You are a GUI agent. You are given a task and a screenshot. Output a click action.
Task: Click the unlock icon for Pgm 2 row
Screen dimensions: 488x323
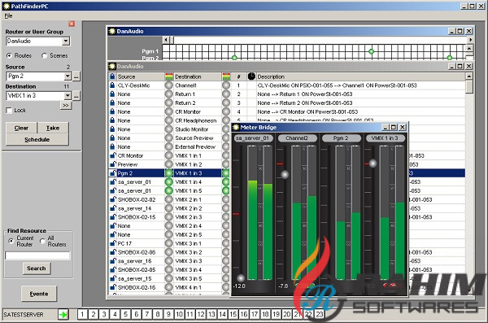pyautogui.click(x=112, y=172)
